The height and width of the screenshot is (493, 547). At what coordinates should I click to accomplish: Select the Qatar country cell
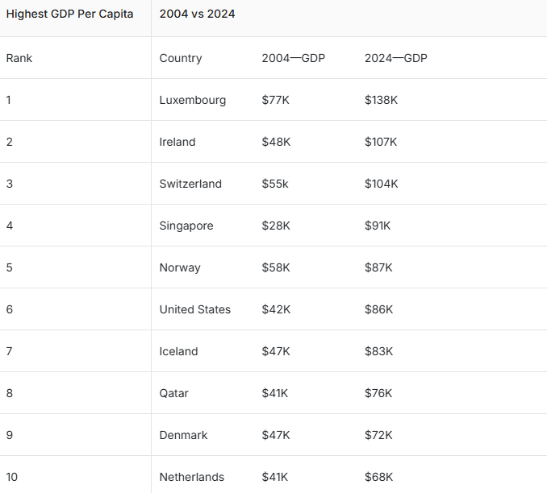(x=174, y=393)
